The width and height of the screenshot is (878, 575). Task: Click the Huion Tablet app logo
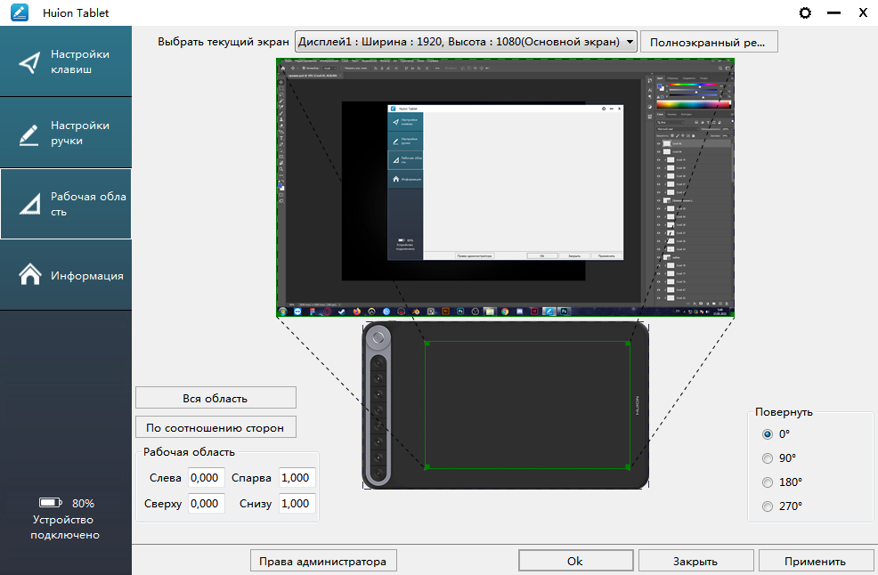click(x=19, y=13)
